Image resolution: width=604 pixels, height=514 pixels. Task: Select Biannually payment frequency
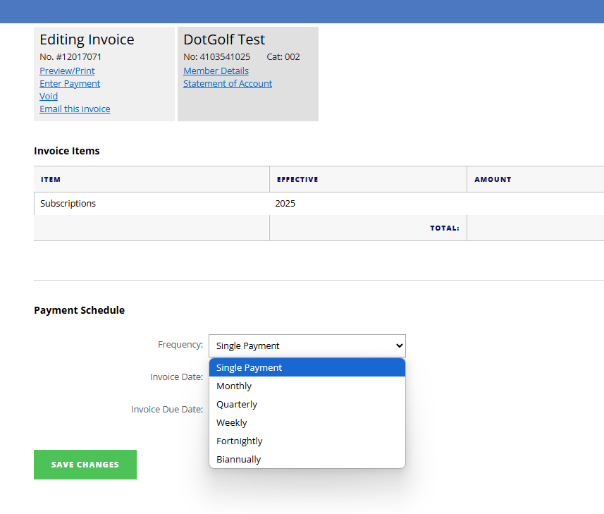click(x=307, y=459)
